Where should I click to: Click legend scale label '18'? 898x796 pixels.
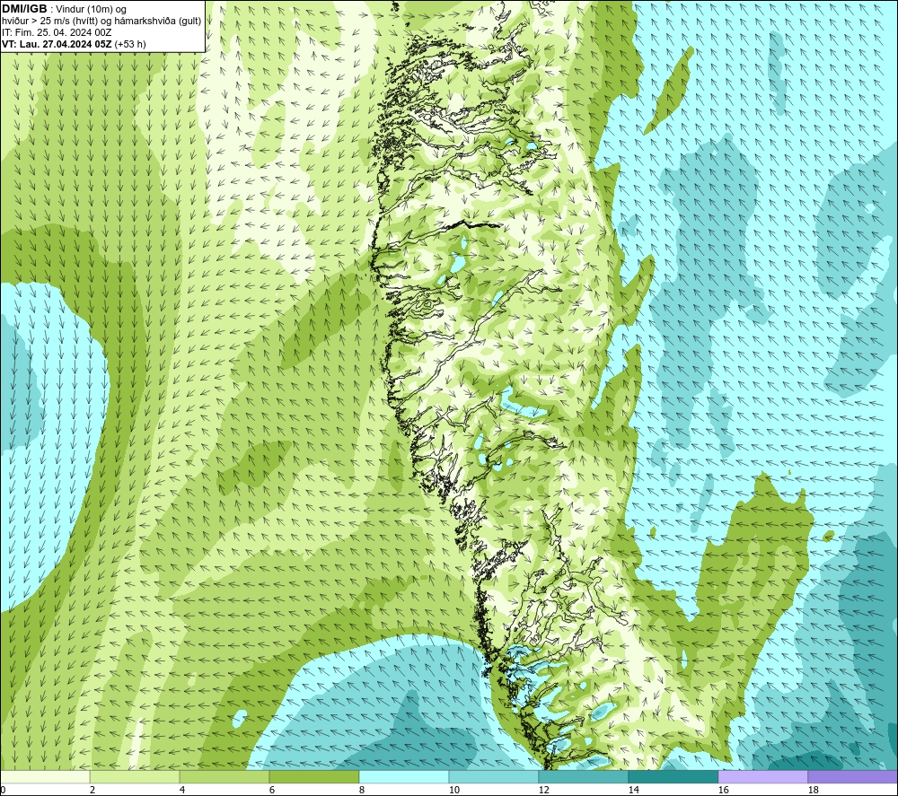[812, 790]
